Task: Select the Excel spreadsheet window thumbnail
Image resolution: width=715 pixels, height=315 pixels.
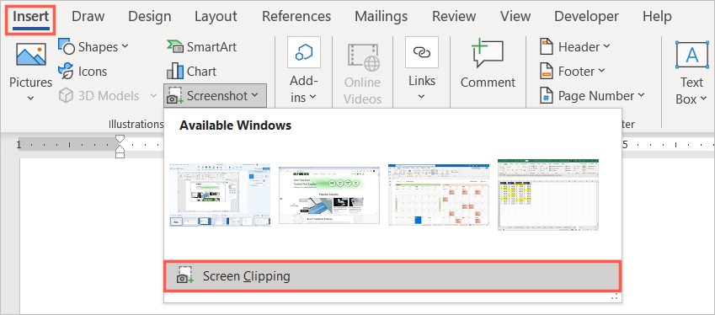Action: [548, 195]
